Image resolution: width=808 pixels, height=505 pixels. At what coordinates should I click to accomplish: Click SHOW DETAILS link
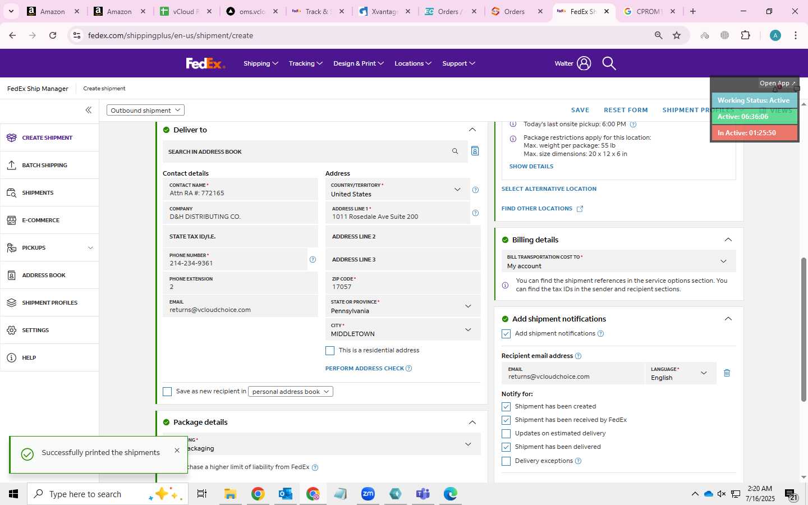point(531,167)
